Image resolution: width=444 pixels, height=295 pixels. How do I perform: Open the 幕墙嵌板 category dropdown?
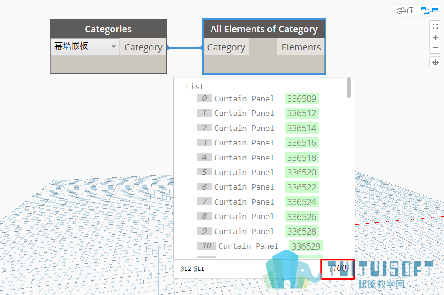click(85, 47)
